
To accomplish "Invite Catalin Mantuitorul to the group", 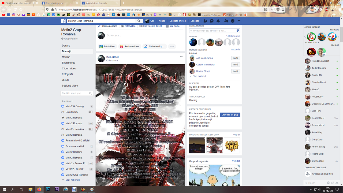I will point(236,65).
